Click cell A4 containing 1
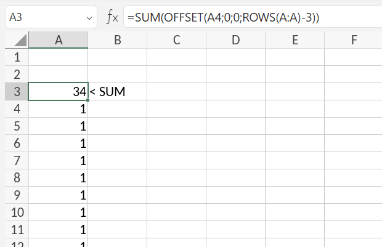This screenshot has height=247, width=382. (59, 109)
